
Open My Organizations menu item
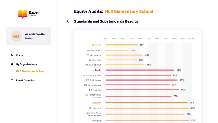26,64
